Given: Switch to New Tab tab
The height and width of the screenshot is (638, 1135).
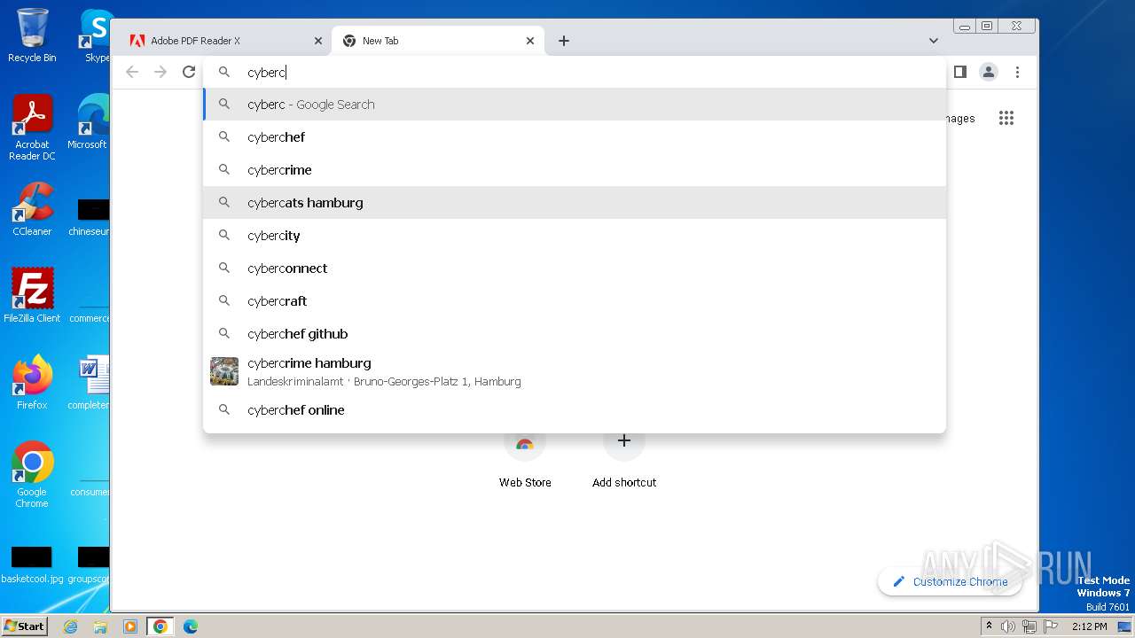Looking at the screenshot, I should (437, 41).
